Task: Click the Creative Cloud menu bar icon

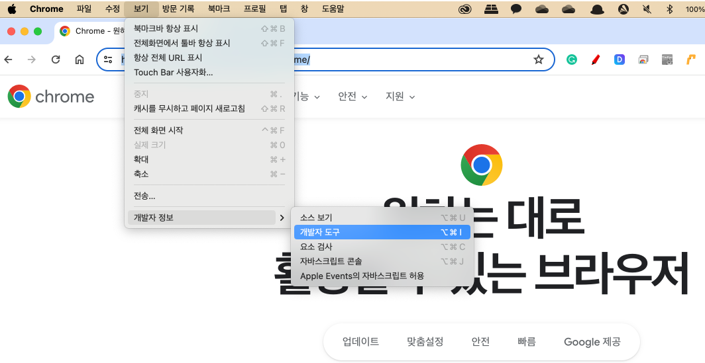Action: [465, 9]
